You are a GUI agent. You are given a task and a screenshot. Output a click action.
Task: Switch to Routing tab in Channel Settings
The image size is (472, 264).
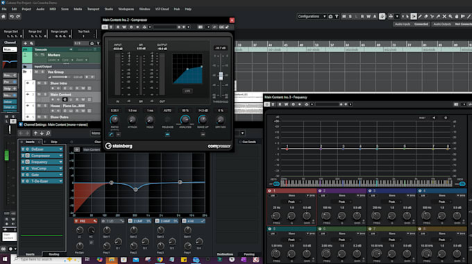54,254
